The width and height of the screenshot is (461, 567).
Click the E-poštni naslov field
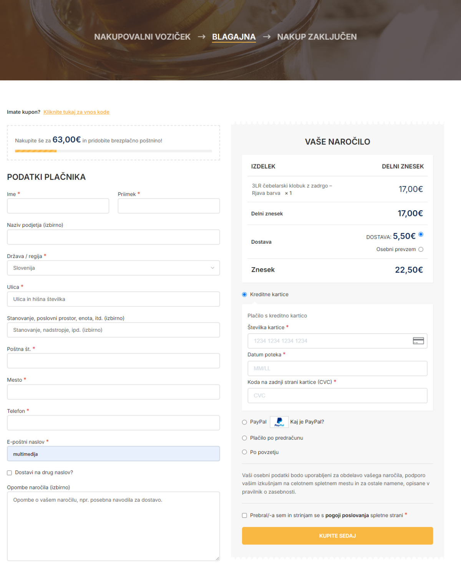pyautogui.click(x=113, y=454)
